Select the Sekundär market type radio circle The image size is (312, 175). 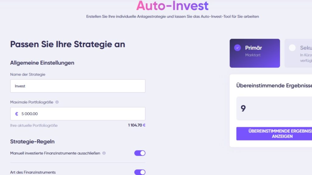[292, 48]
